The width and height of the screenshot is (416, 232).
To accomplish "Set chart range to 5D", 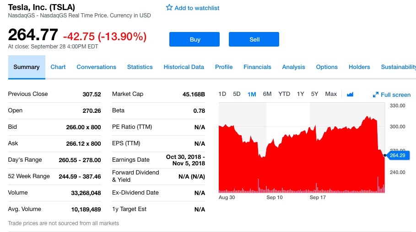I will click(237, 94).
